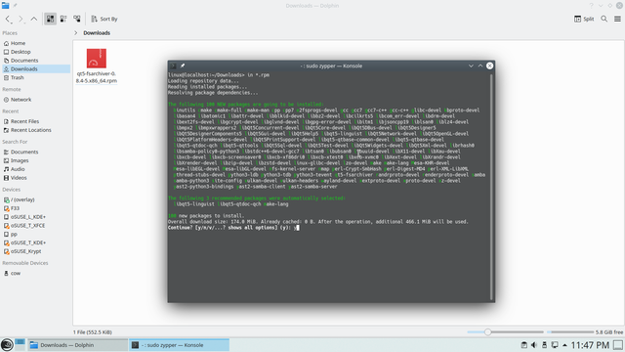Search for Videos in sidebar
Viewport: 625px width, 352px height.
tap(19, 178)
